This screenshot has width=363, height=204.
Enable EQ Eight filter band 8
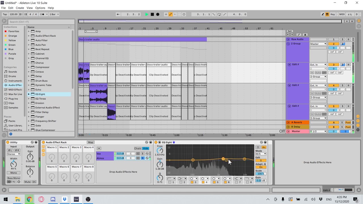coord(247,182)
